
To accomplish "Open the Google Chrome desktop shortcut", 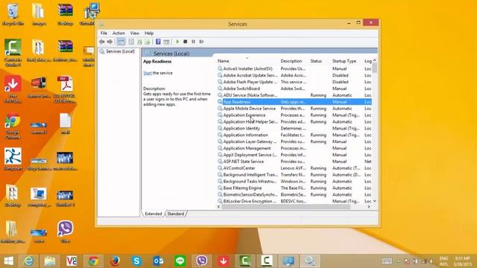I will [13, 127].
